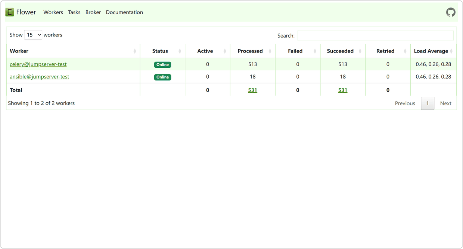Click the Flower brand title
This screenshot has width=463, height=249.
point(26,12)
